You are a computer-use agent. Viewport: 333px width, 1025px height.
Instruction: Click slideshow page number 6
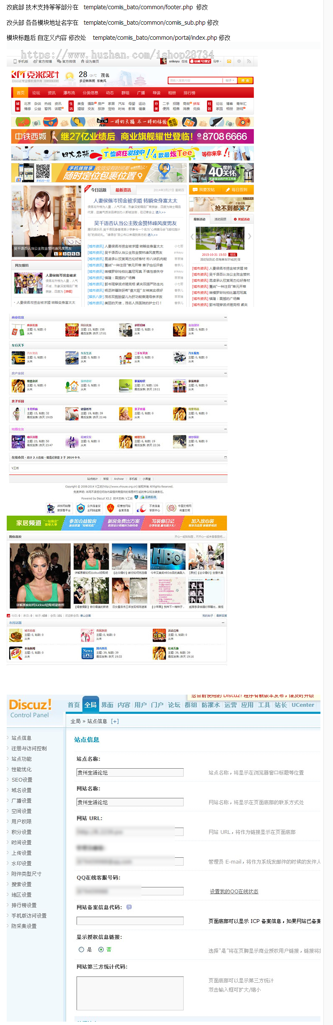tap(78, 254)
